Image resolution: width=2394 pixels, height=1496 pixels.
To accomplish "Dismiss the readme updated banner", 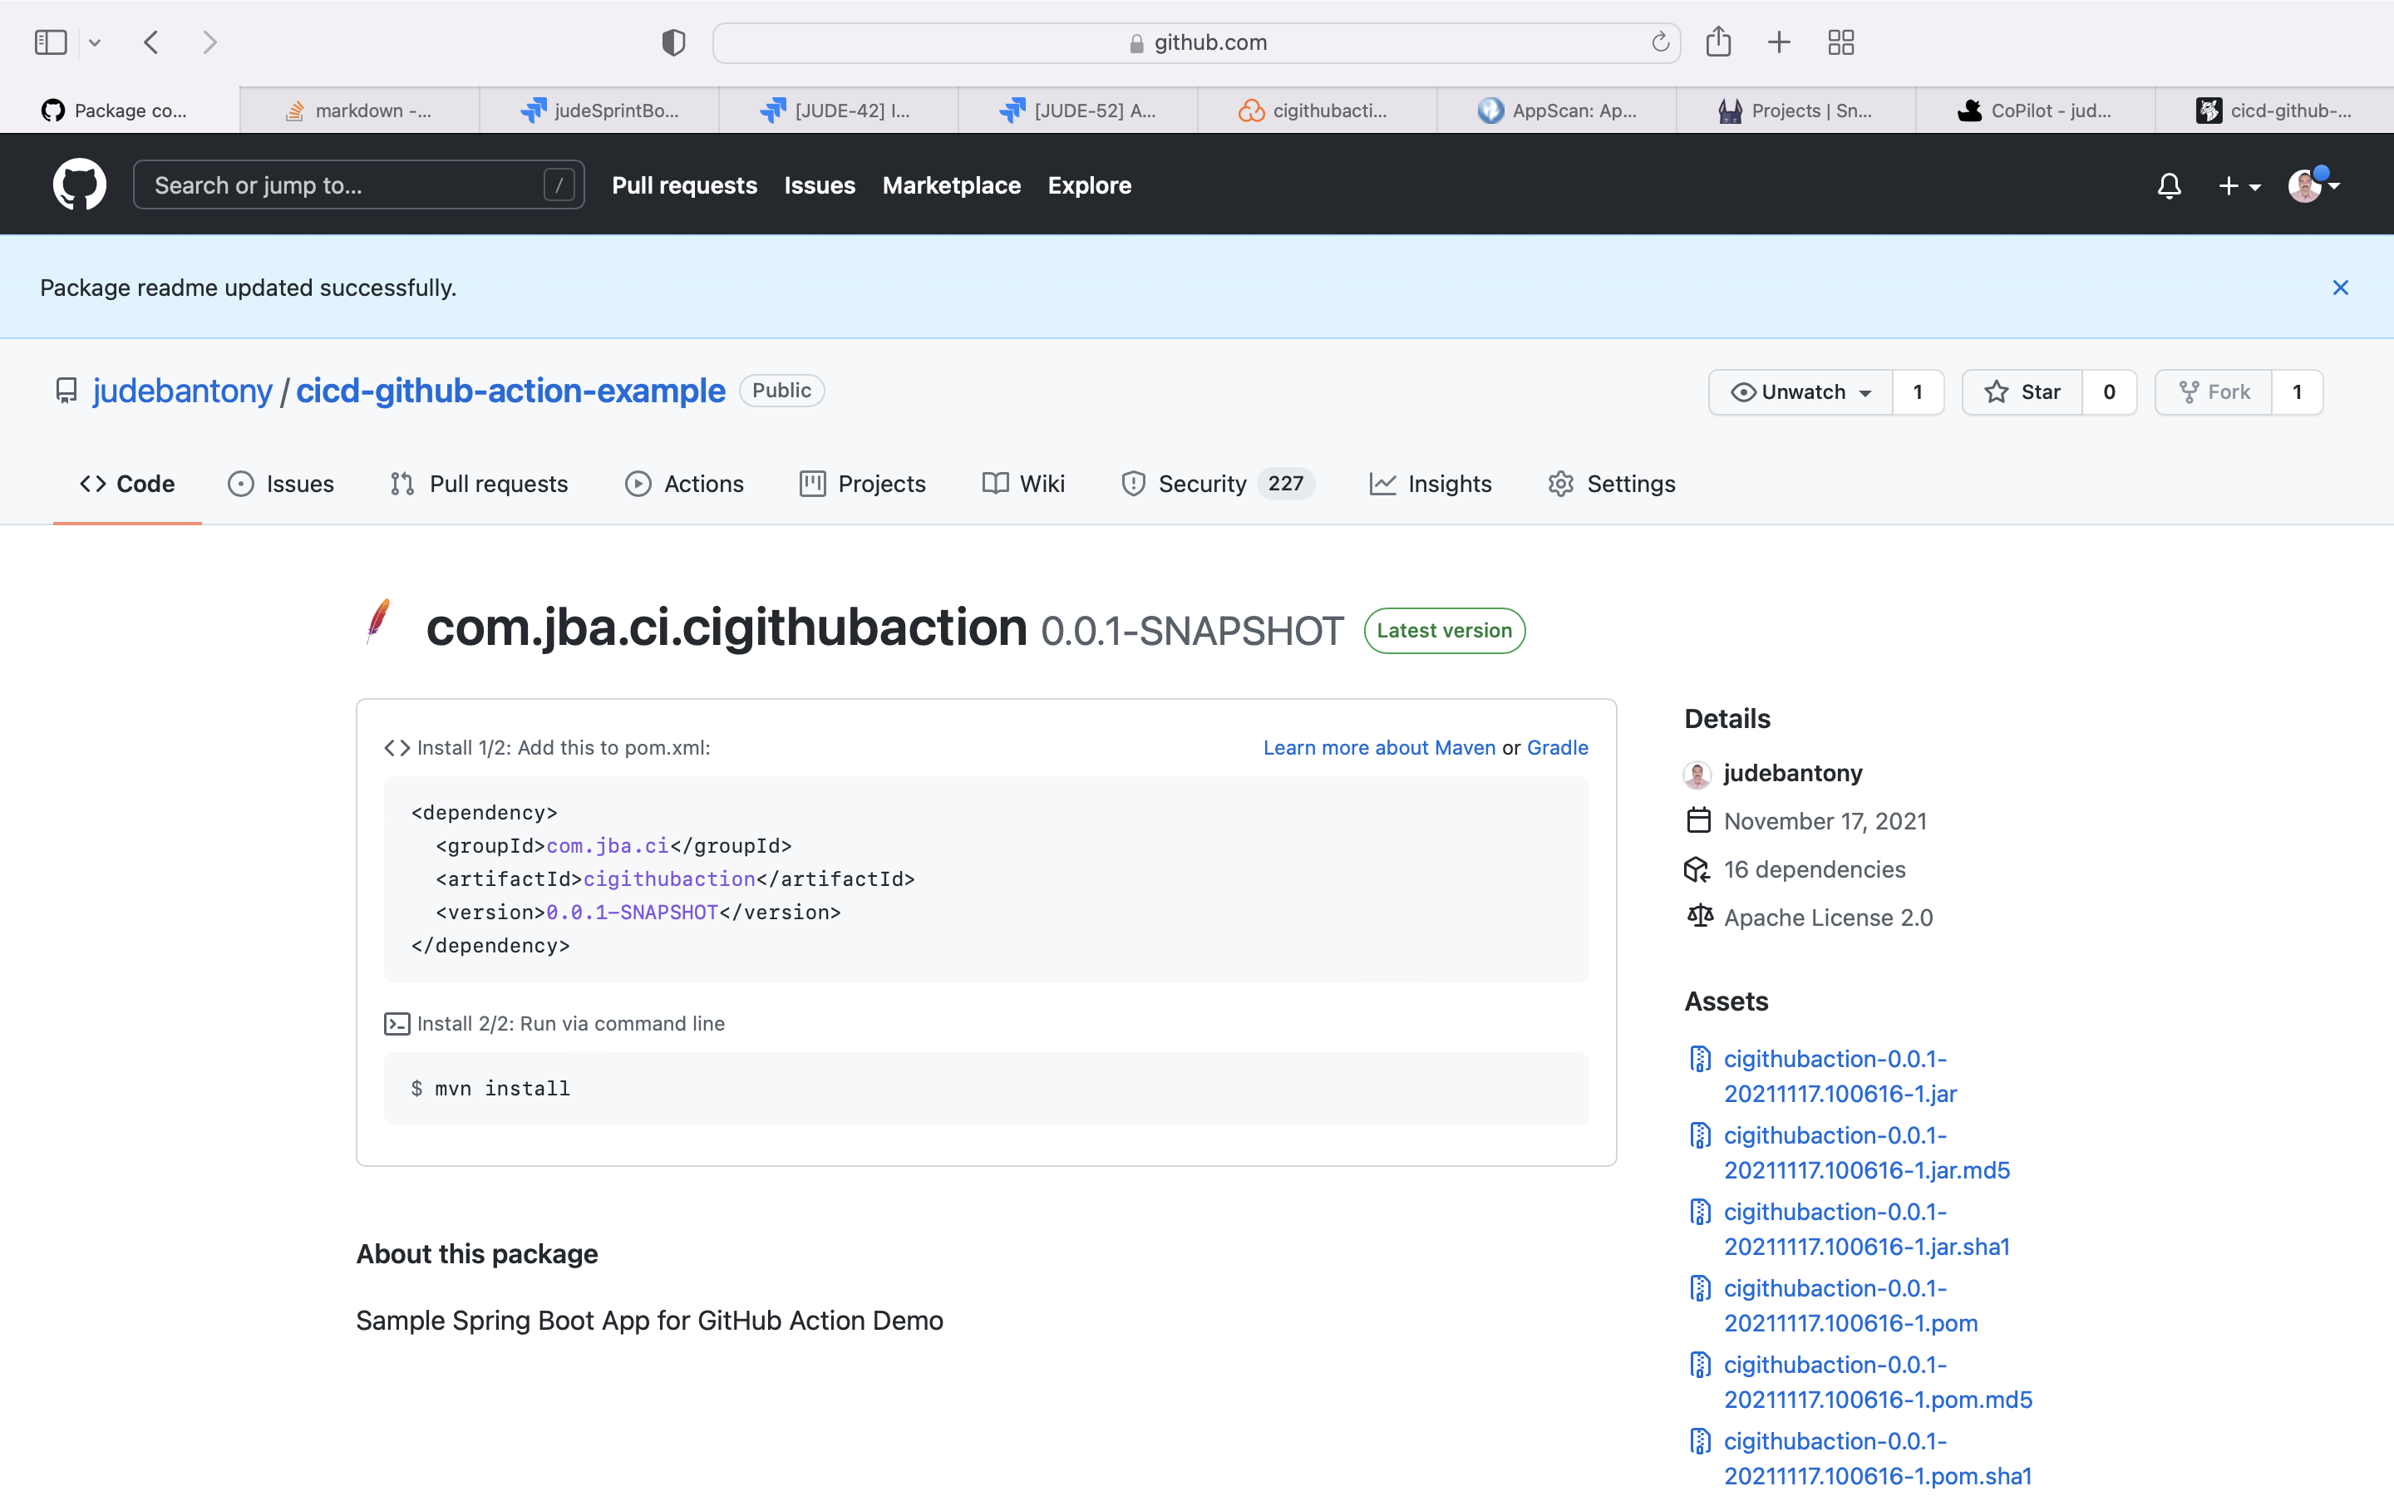I will click(x=2340, y=288).
